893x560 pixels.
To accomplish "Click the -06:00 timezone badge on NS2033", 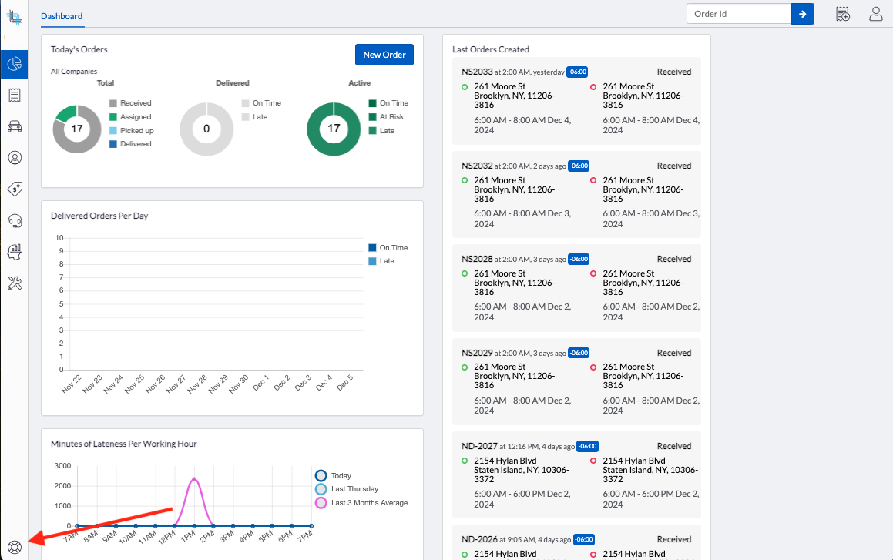I will 577,72.
